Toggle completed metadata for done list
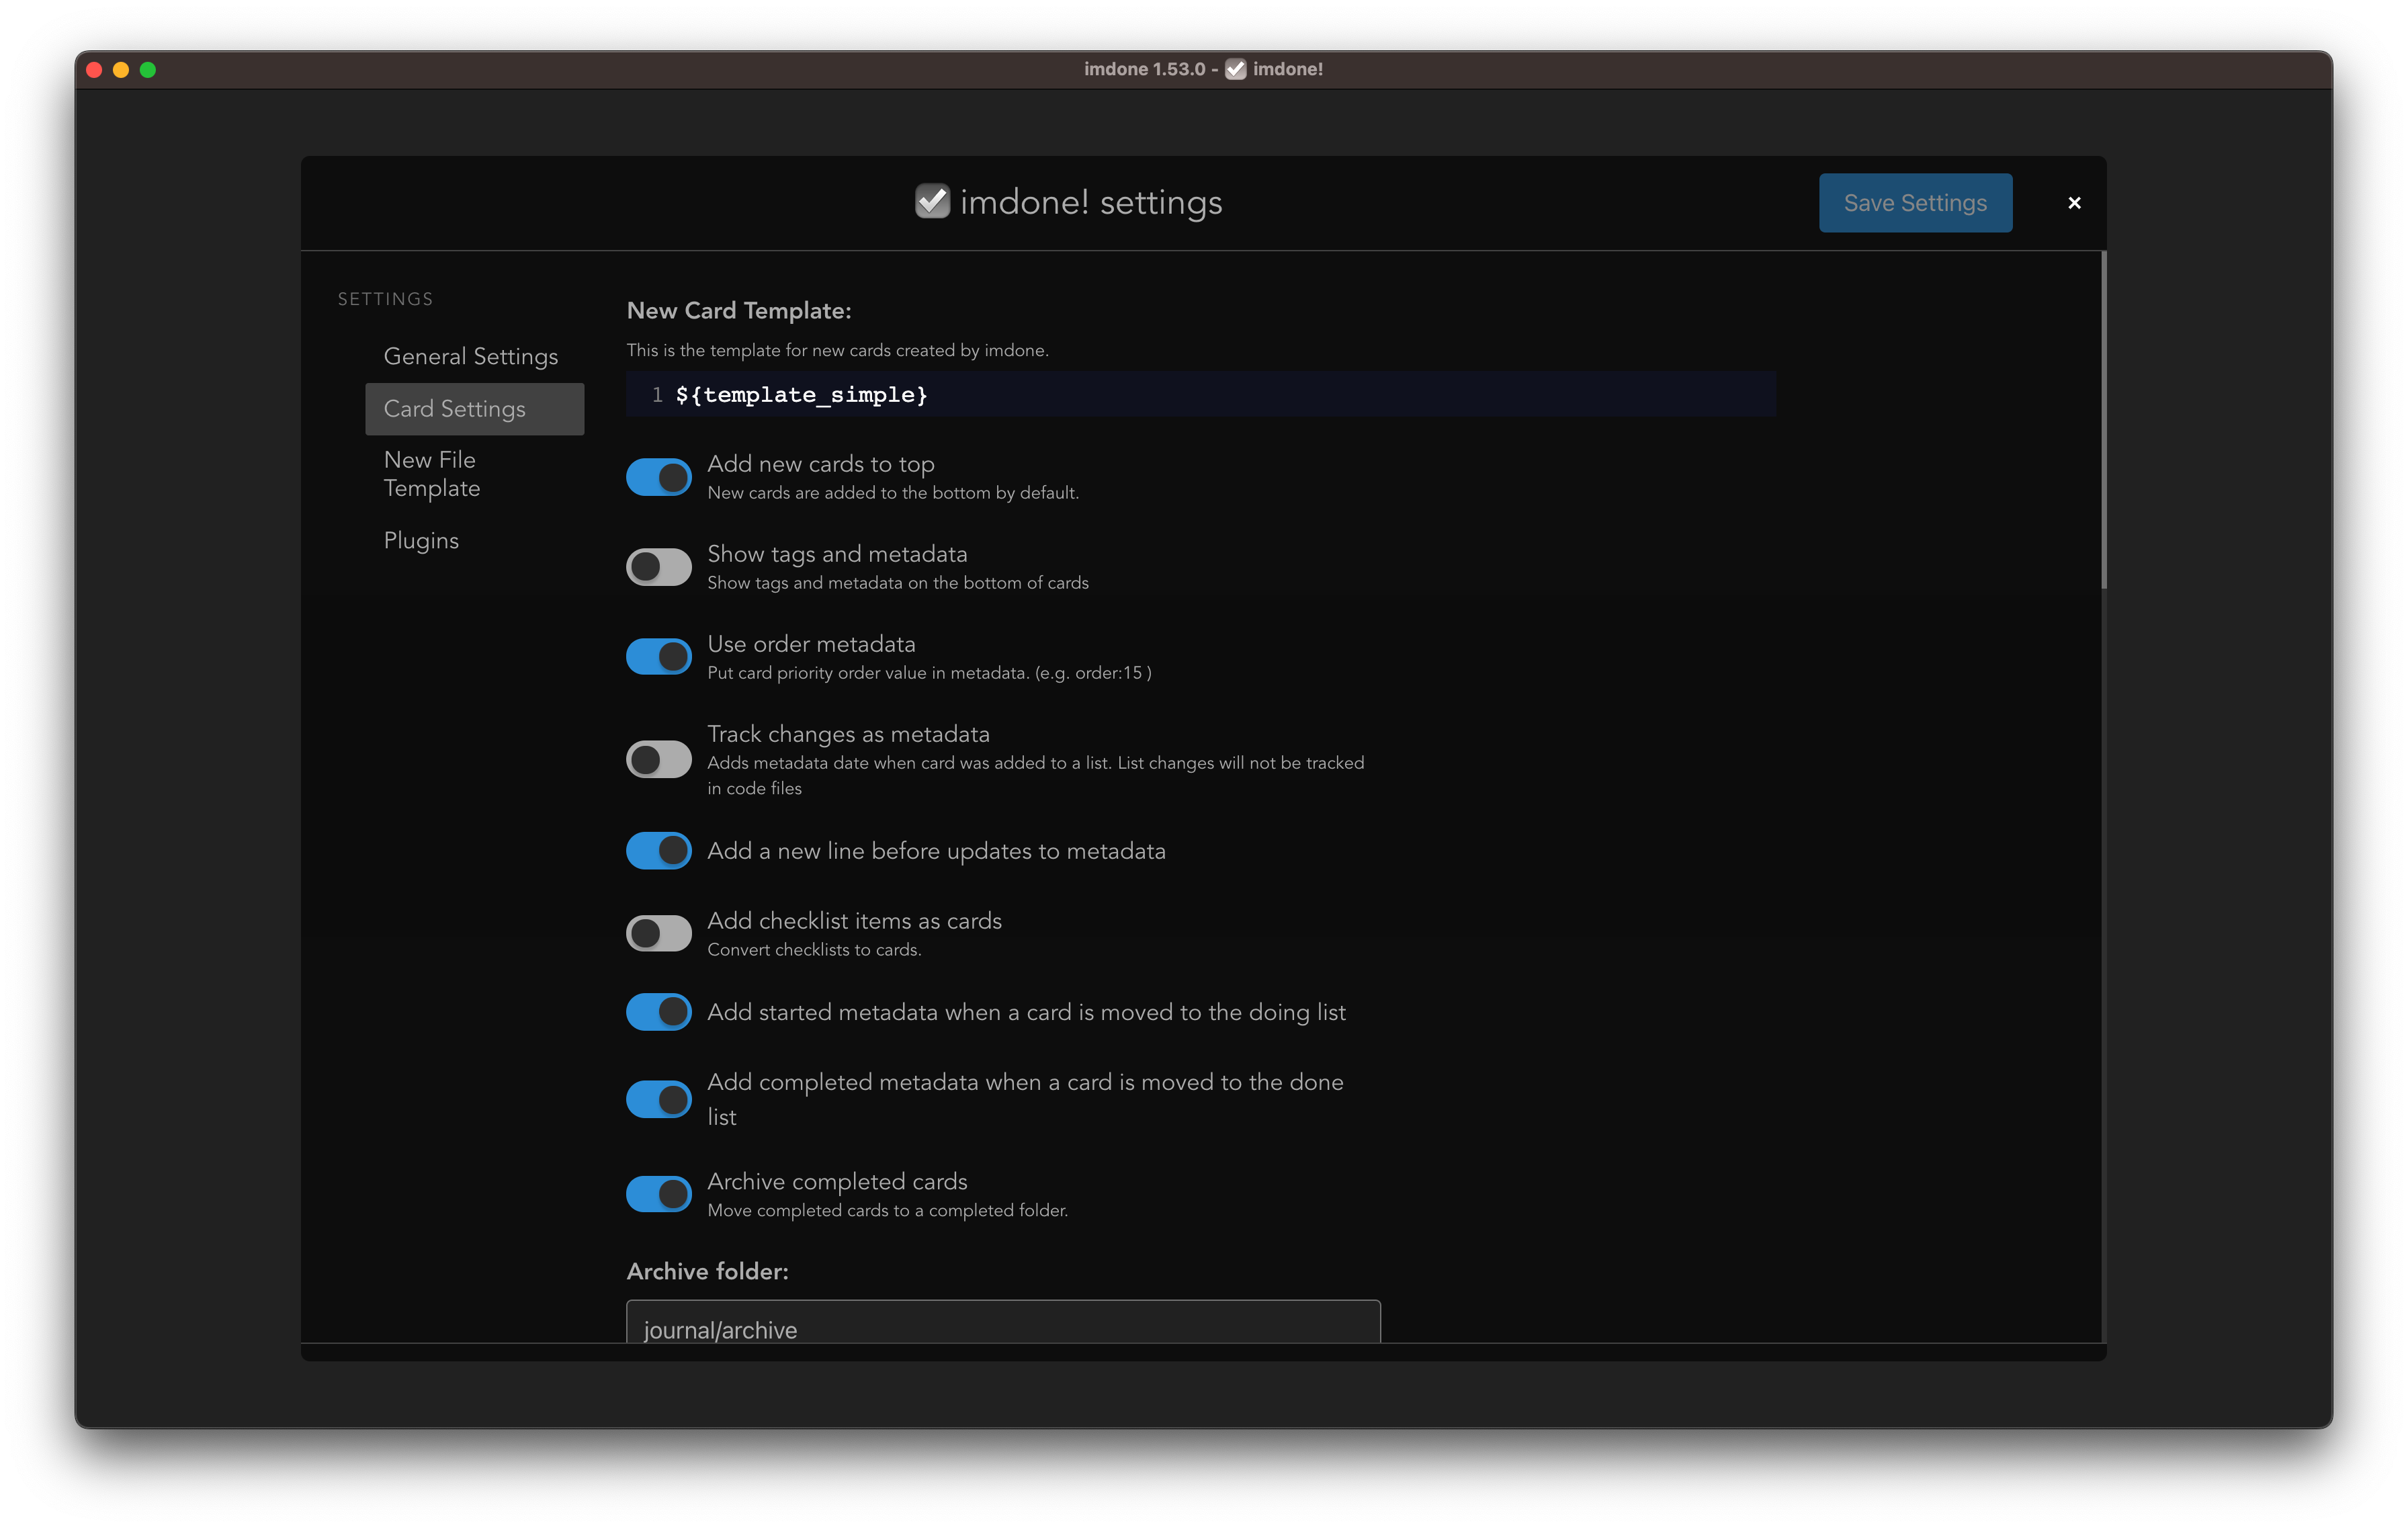Viewport: 2408px width, 1528px height. tap(659, 1099)
